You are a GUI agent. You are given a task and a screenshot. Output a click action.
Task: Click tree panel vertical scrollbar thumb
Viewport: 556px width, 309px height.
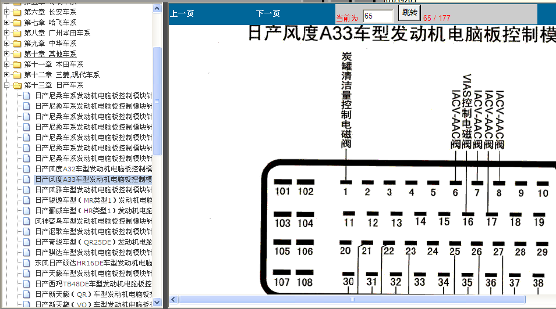tap(157, 101)
